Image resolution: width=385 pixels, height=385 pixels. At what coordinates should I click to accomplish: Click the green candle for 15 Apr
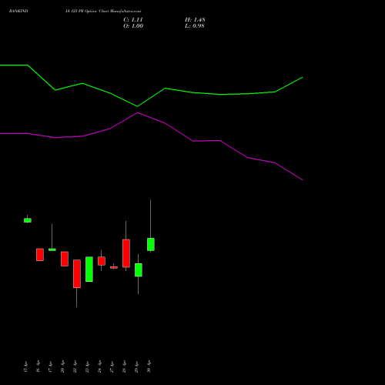pos(28,220)
